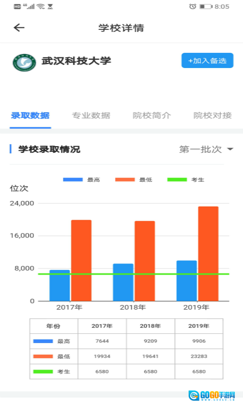Tap the 位次 axis label
The image size is (243, 406).
pyautogui.click(x=19, y=188)
